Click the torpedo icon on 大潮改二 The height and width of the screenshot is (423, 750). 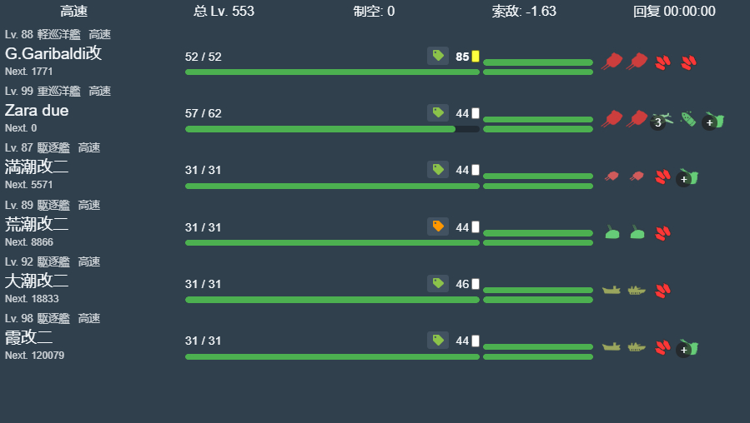click(x=662, y=291)
